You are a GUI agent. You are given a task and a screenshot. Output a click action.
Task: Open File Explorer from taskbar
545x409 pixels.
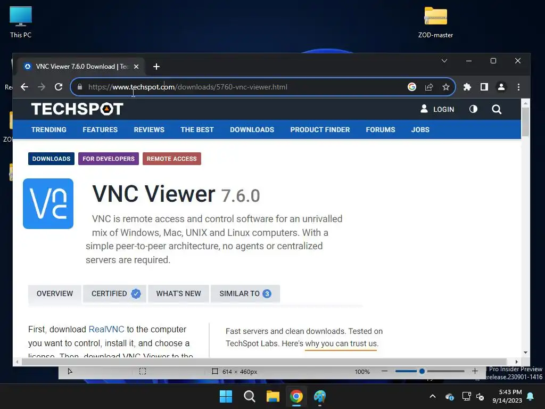click(x=273, y=396)
